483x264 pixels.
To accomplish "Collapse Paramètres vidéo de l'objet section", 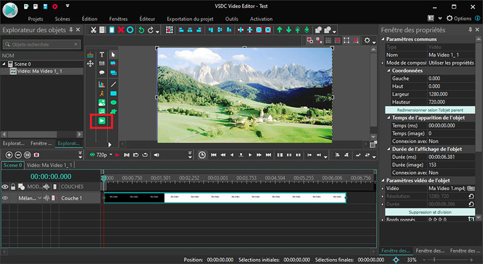I will pyautogui.click(x=383, y=181).
